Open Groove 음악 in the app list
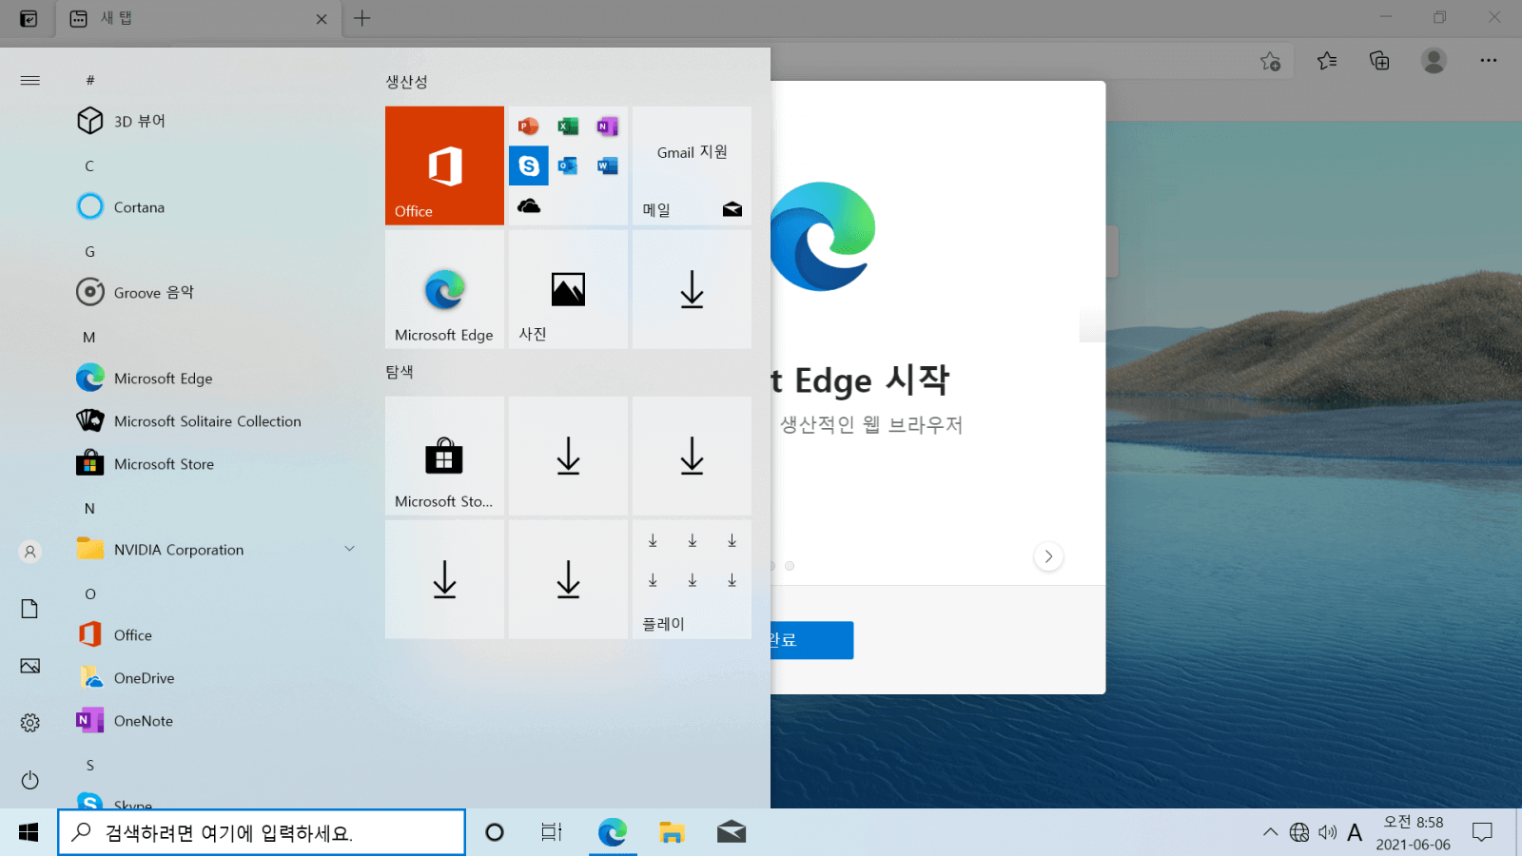Image resolution: width=1522 pixels, height=856 pixels. point(219,292)
